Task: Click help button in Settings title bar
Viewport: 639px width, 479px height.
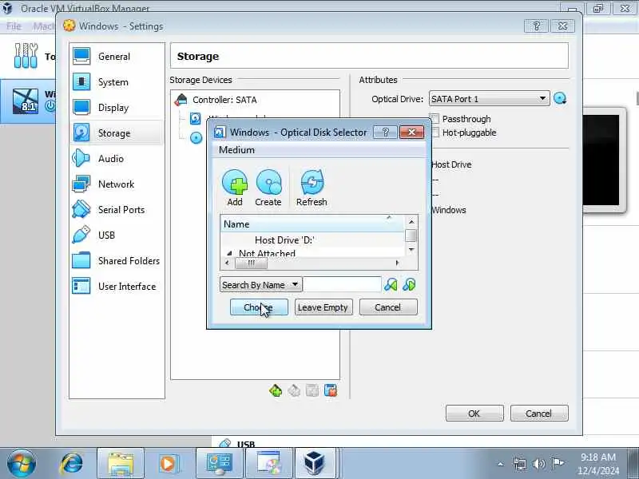Action: point(536,26)
